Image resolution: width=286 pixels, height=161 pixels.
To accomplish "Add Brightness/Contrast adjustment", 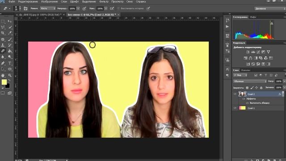I will coord(248,52).
